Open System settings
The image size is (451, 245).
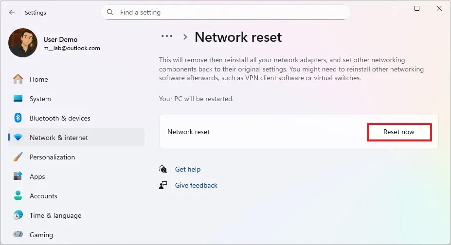tap(76, 99)
